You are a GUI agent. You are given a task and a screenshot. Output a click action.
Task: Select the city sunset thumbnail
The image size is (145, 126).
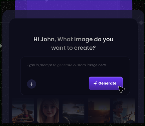coord(99,111)
